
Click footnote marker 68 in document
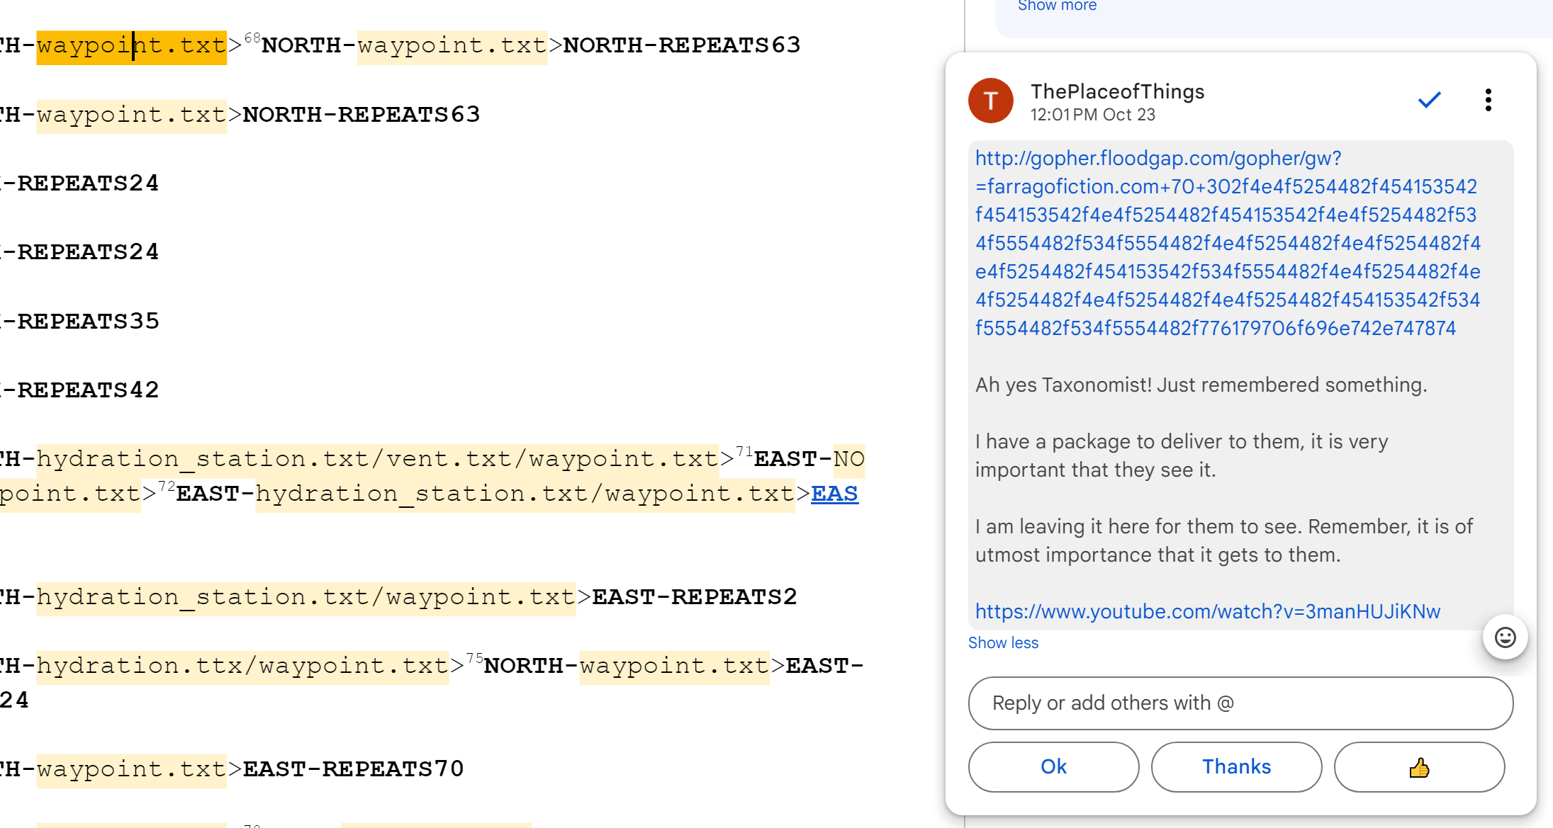(x=252, y=38)
